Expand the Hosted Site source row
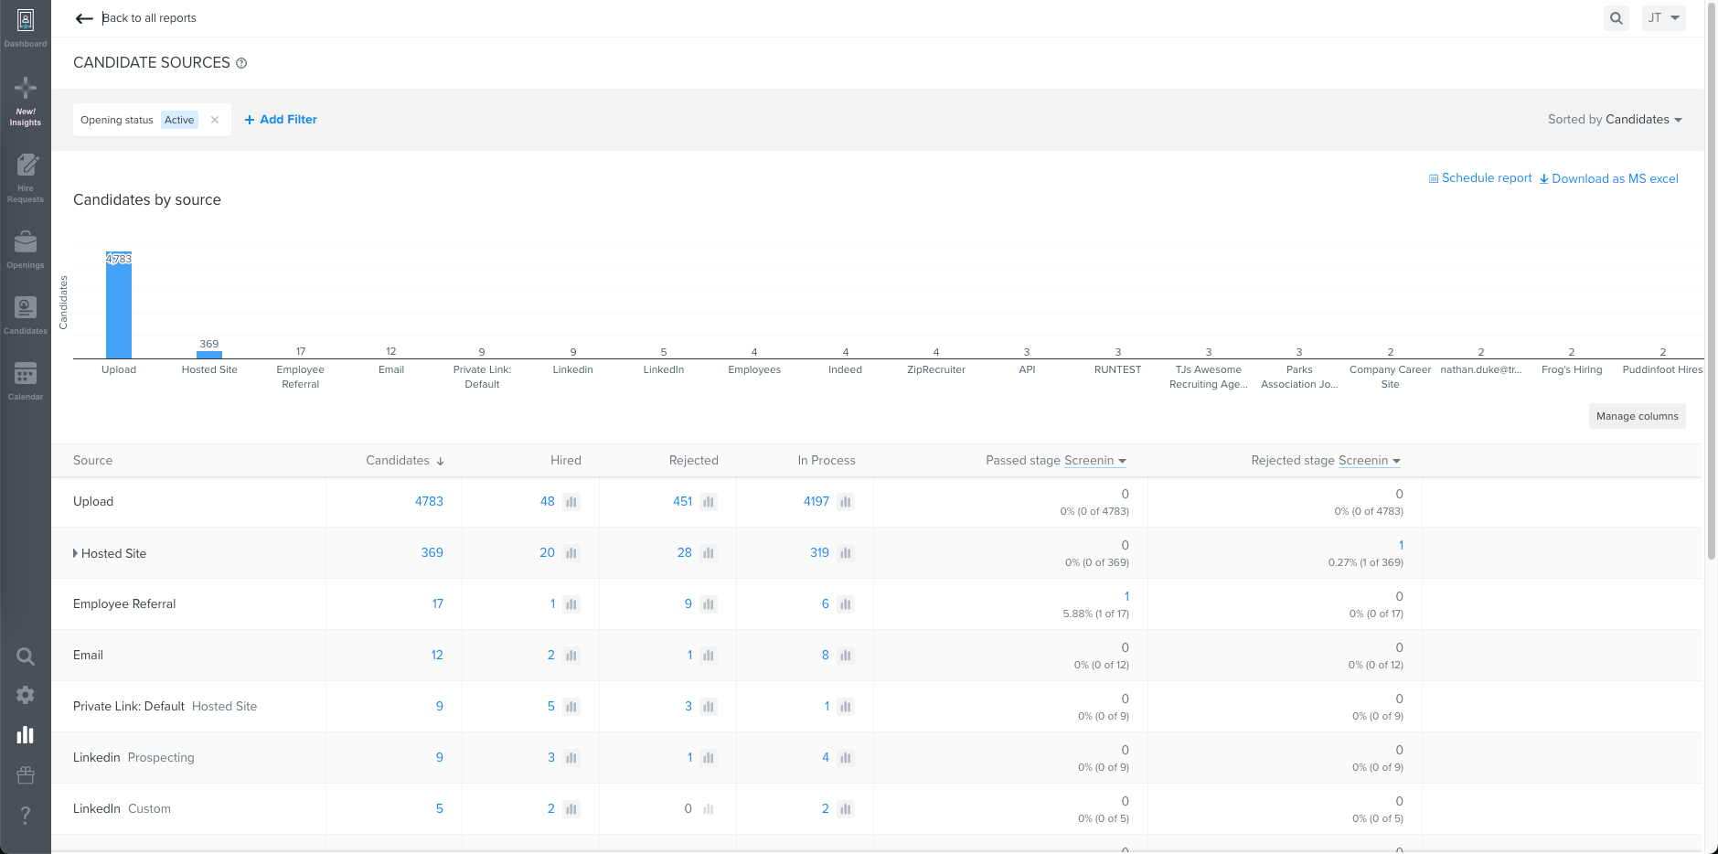This screenshot has width=1718, height=854. (75, 553)
